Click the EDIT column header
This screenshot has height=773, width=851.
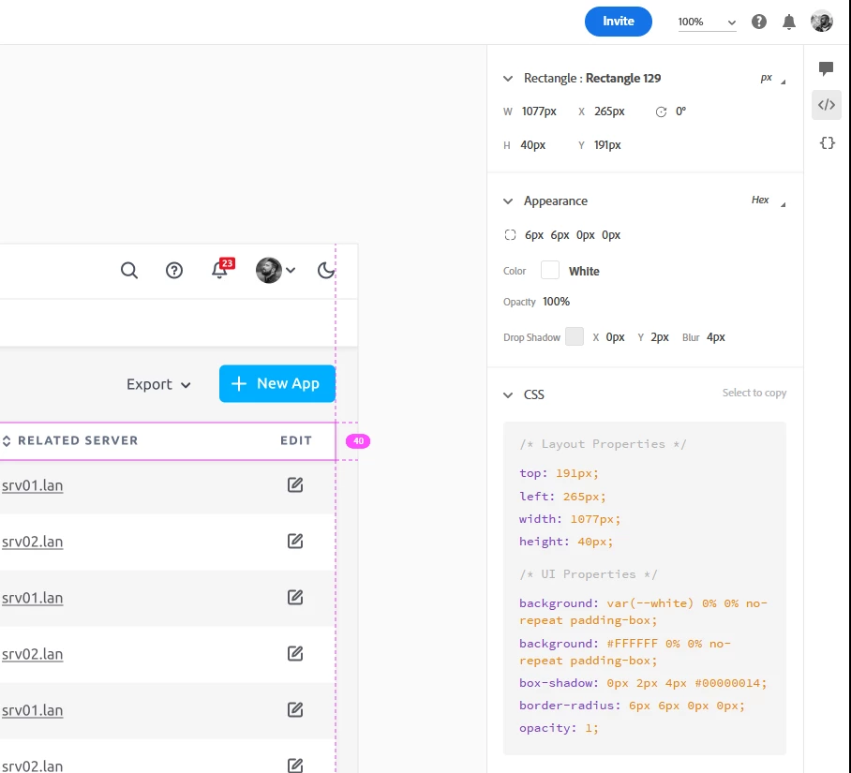tap(296, 440)
